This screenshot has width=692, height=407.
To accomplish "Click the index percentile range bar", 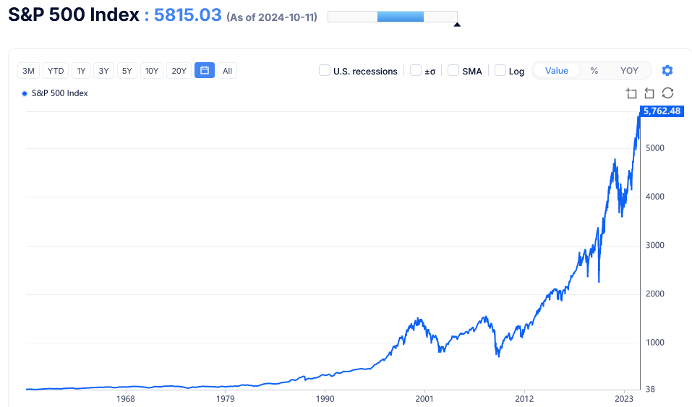I will [392, 17].
